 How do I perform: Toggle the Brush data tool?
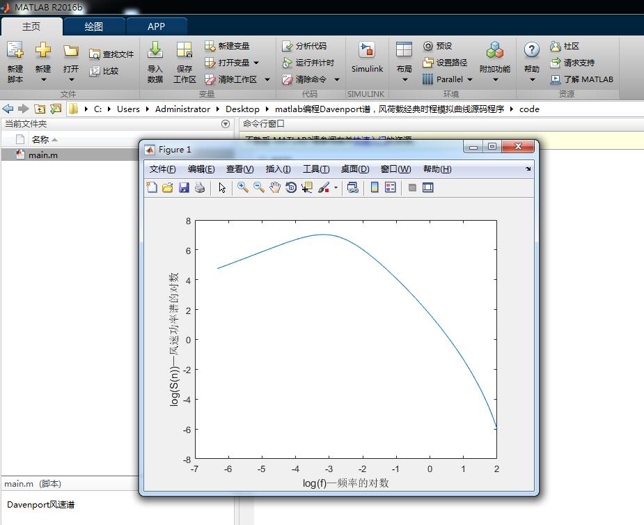tap(324, 188)
